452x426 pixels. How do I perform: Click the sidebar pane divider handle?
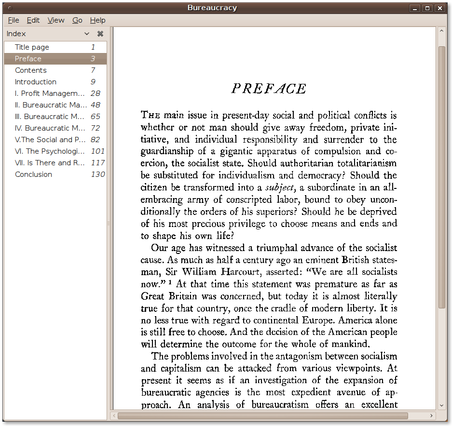pos(109,223)
